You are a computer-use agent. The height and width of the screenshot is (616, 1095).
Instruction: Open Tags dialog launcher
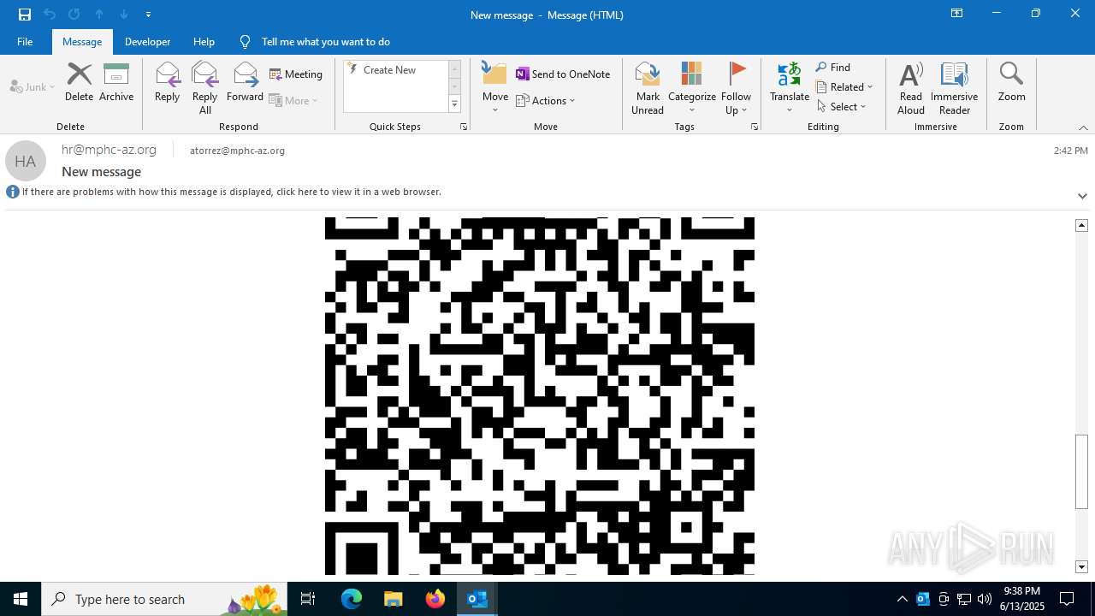pyautogui.click(x=755, y=127)
